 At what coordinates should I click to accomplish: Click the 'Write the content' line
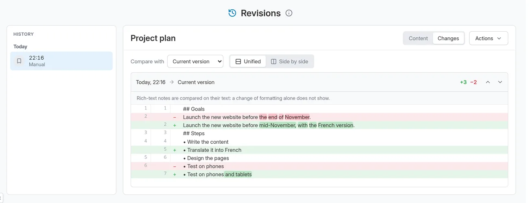coord(319,142)
